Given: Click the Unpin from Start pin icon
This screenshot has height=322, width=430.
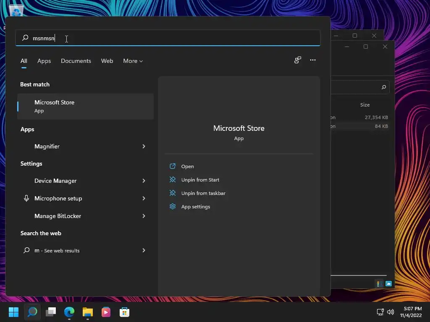Looking at the screenshot, I should [173, 179].
